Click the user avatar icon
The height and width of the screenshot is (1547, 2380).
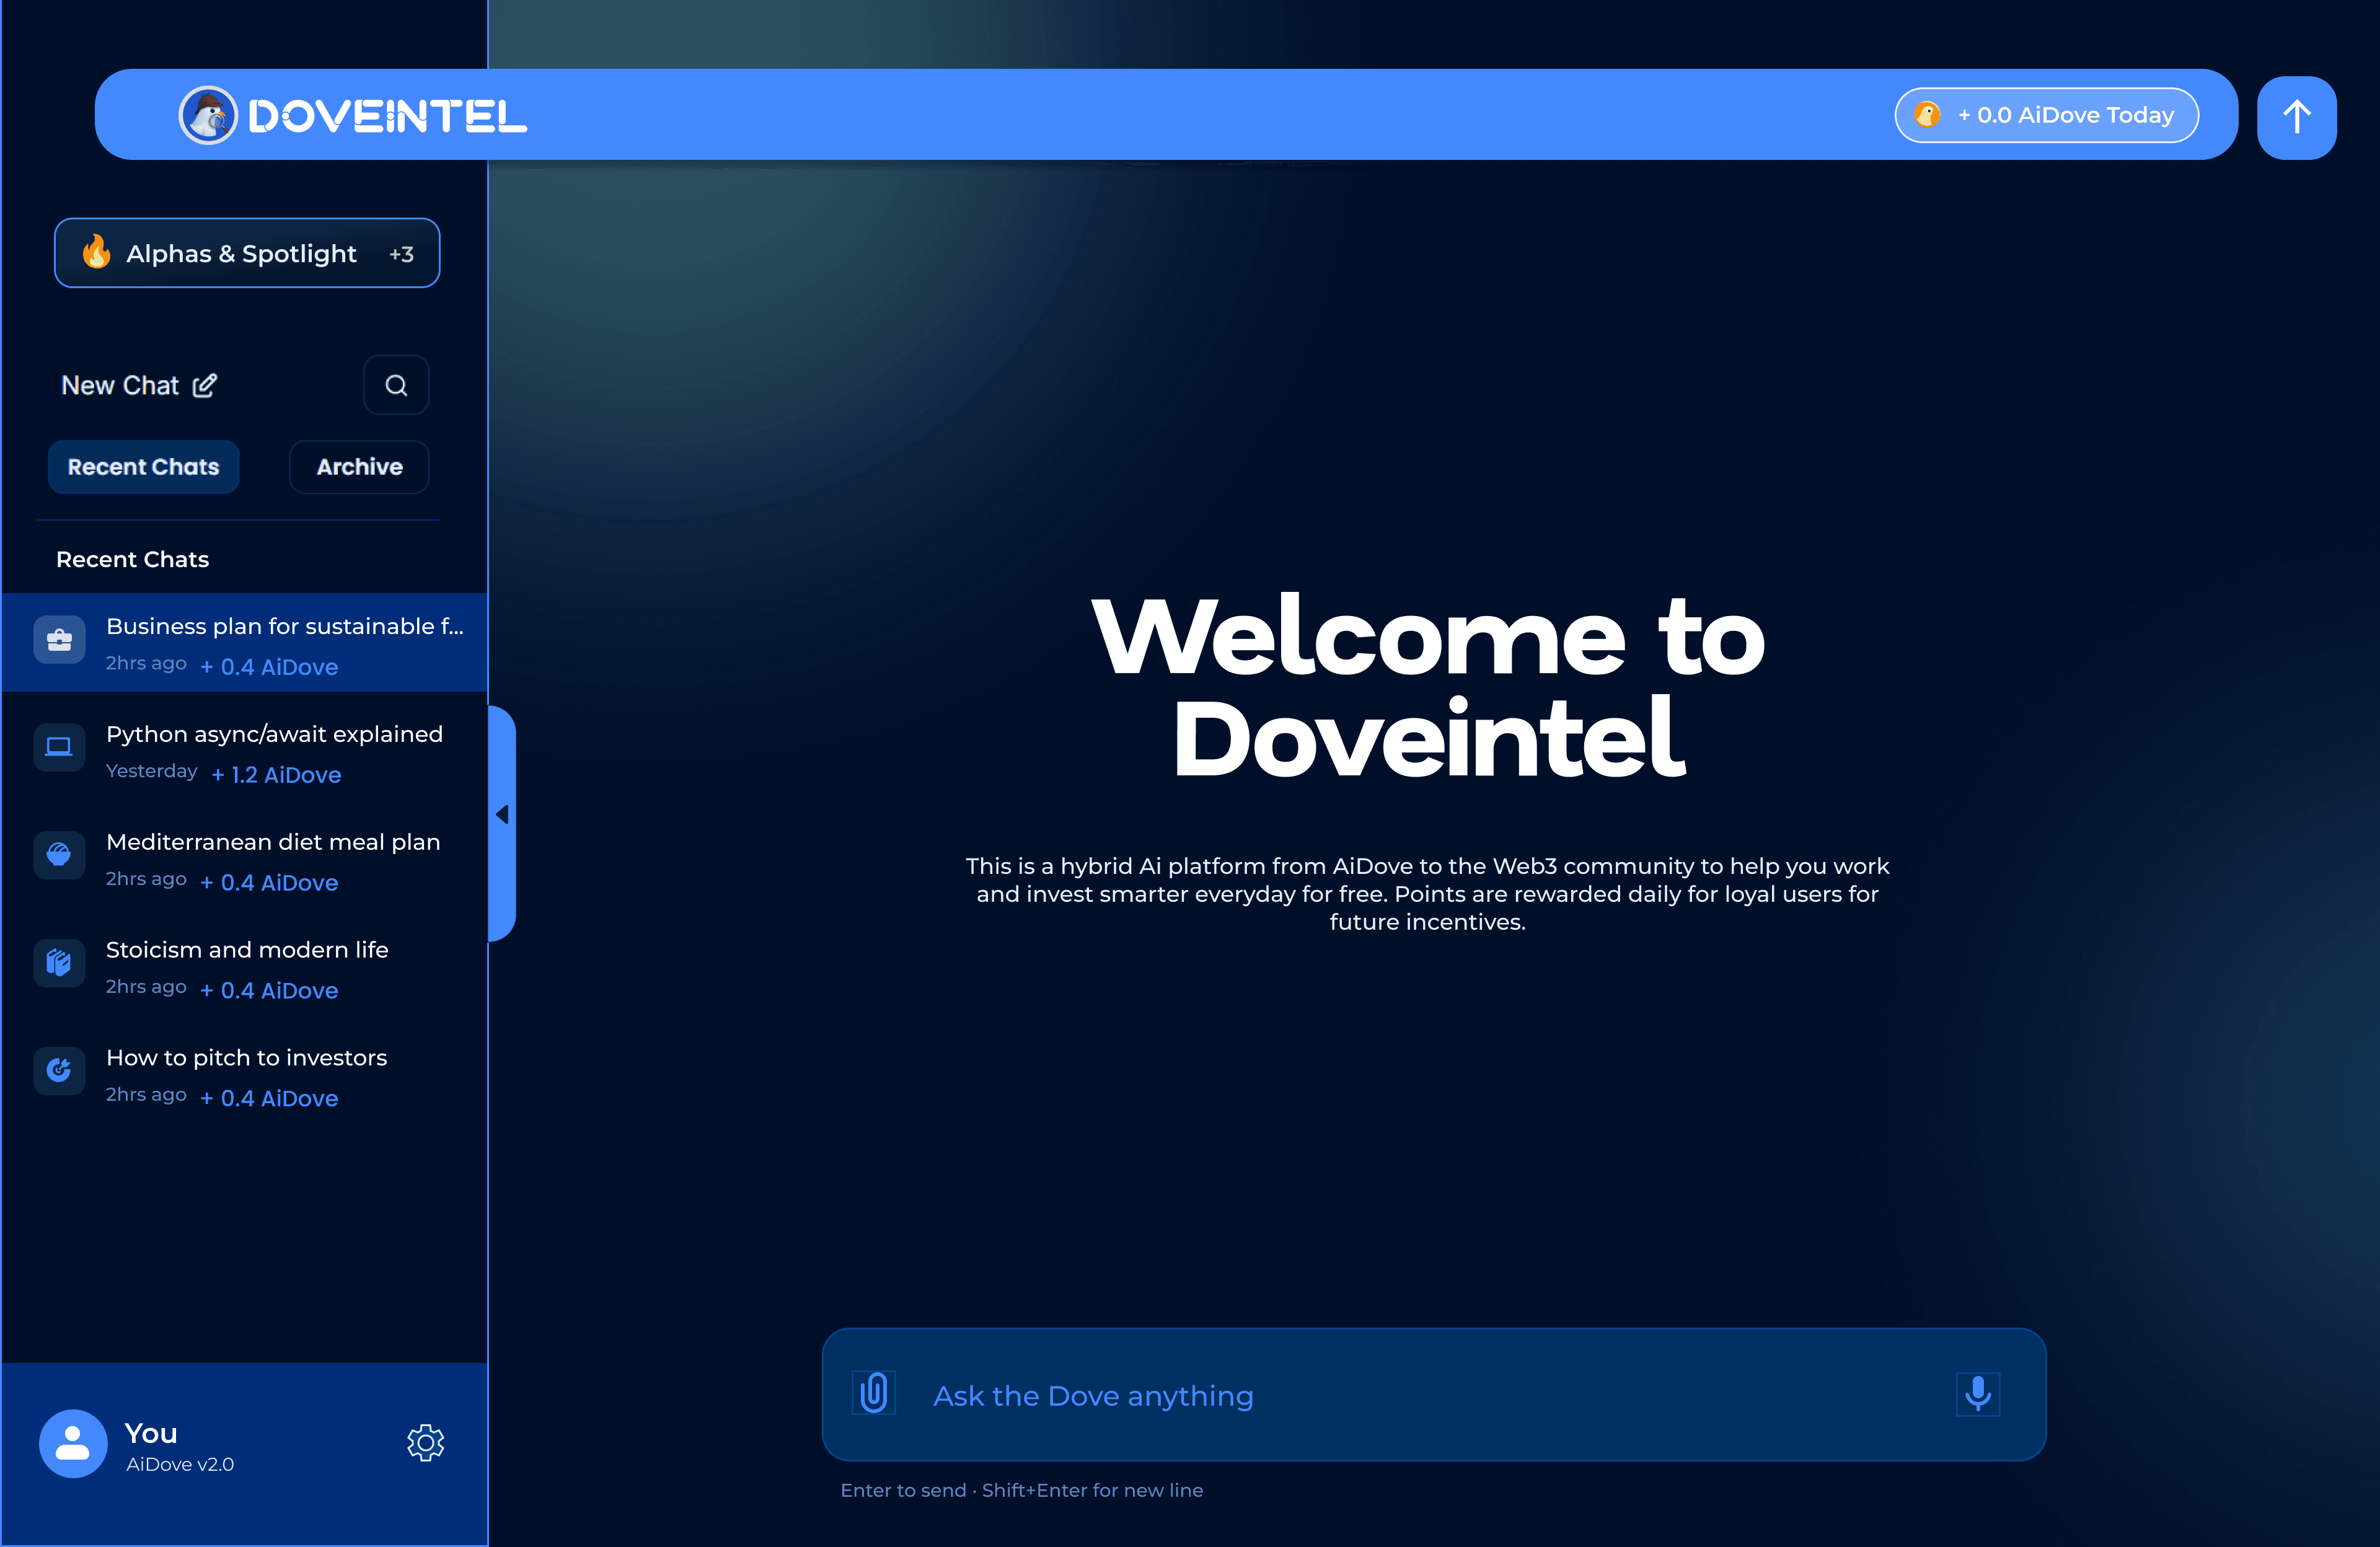(x=73, y=1443)
